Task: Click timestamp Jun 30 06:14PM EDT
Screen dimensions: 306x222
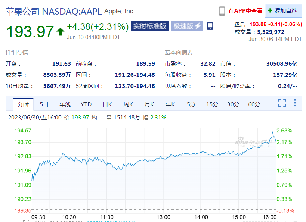Action: [275, 39]
